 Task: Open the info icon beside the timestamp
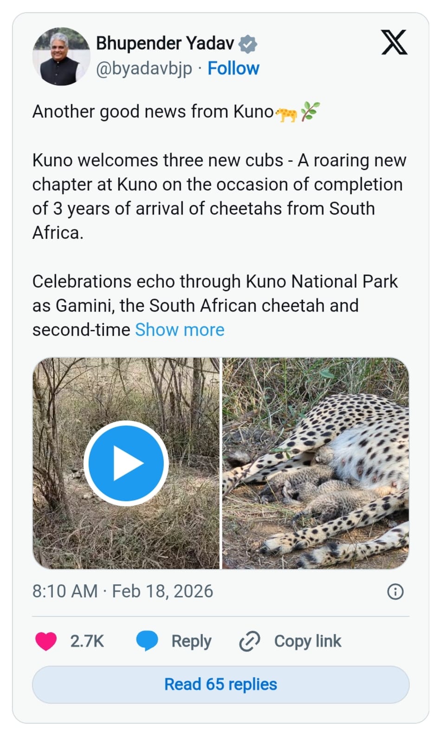click(395, 591)
